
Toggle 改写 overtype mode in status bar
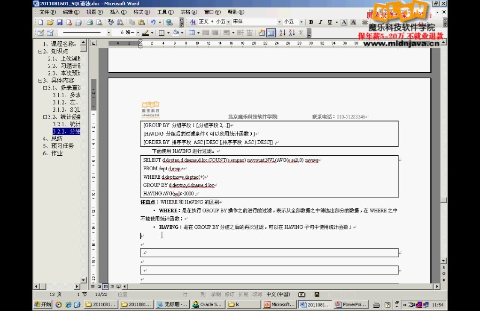(x=257, y=294)
